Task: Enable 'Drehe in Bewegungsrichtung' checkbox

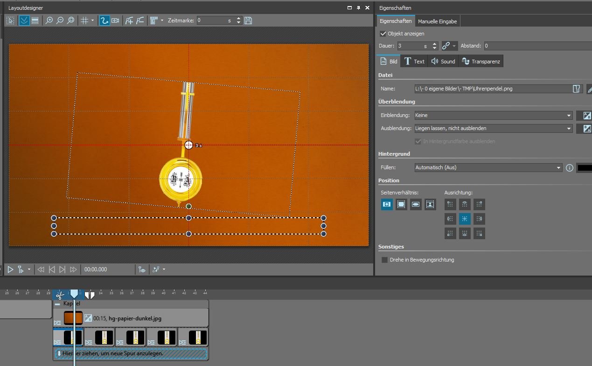Action: click(x=384, y=260)
